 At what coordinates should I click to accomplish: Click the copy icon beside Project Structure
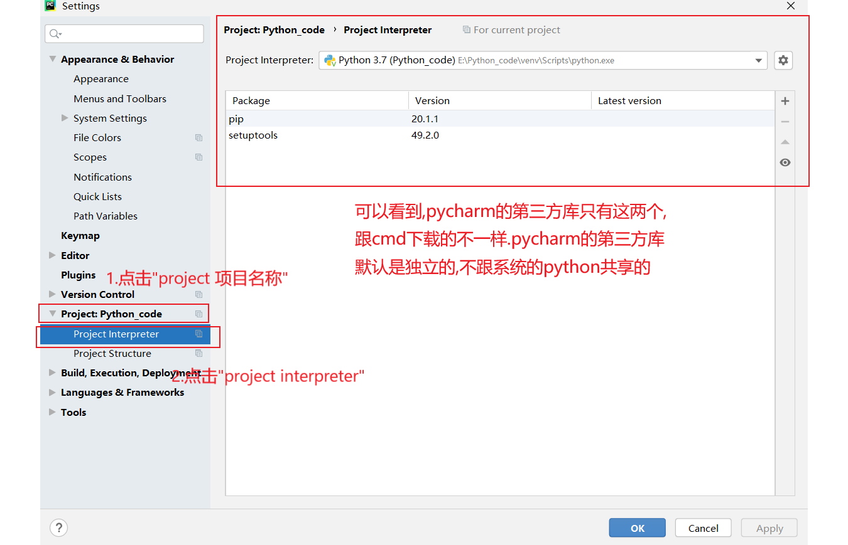(198, 354)
